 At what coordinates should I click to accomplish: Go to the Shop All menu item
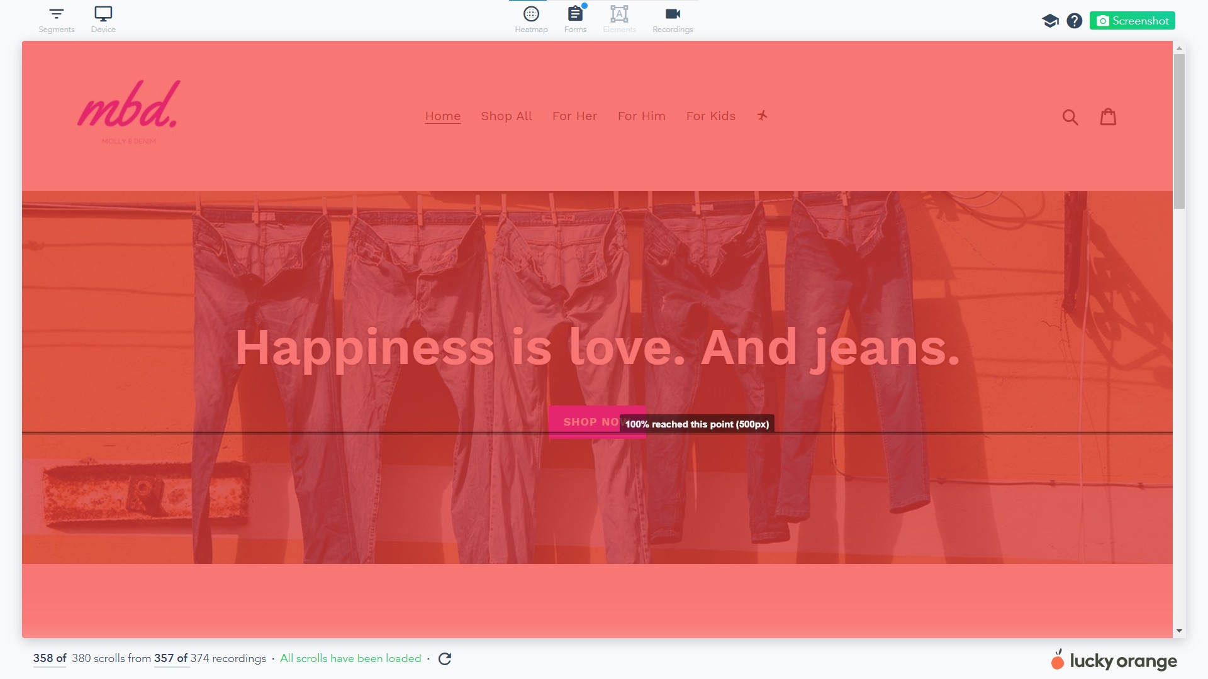506,116
